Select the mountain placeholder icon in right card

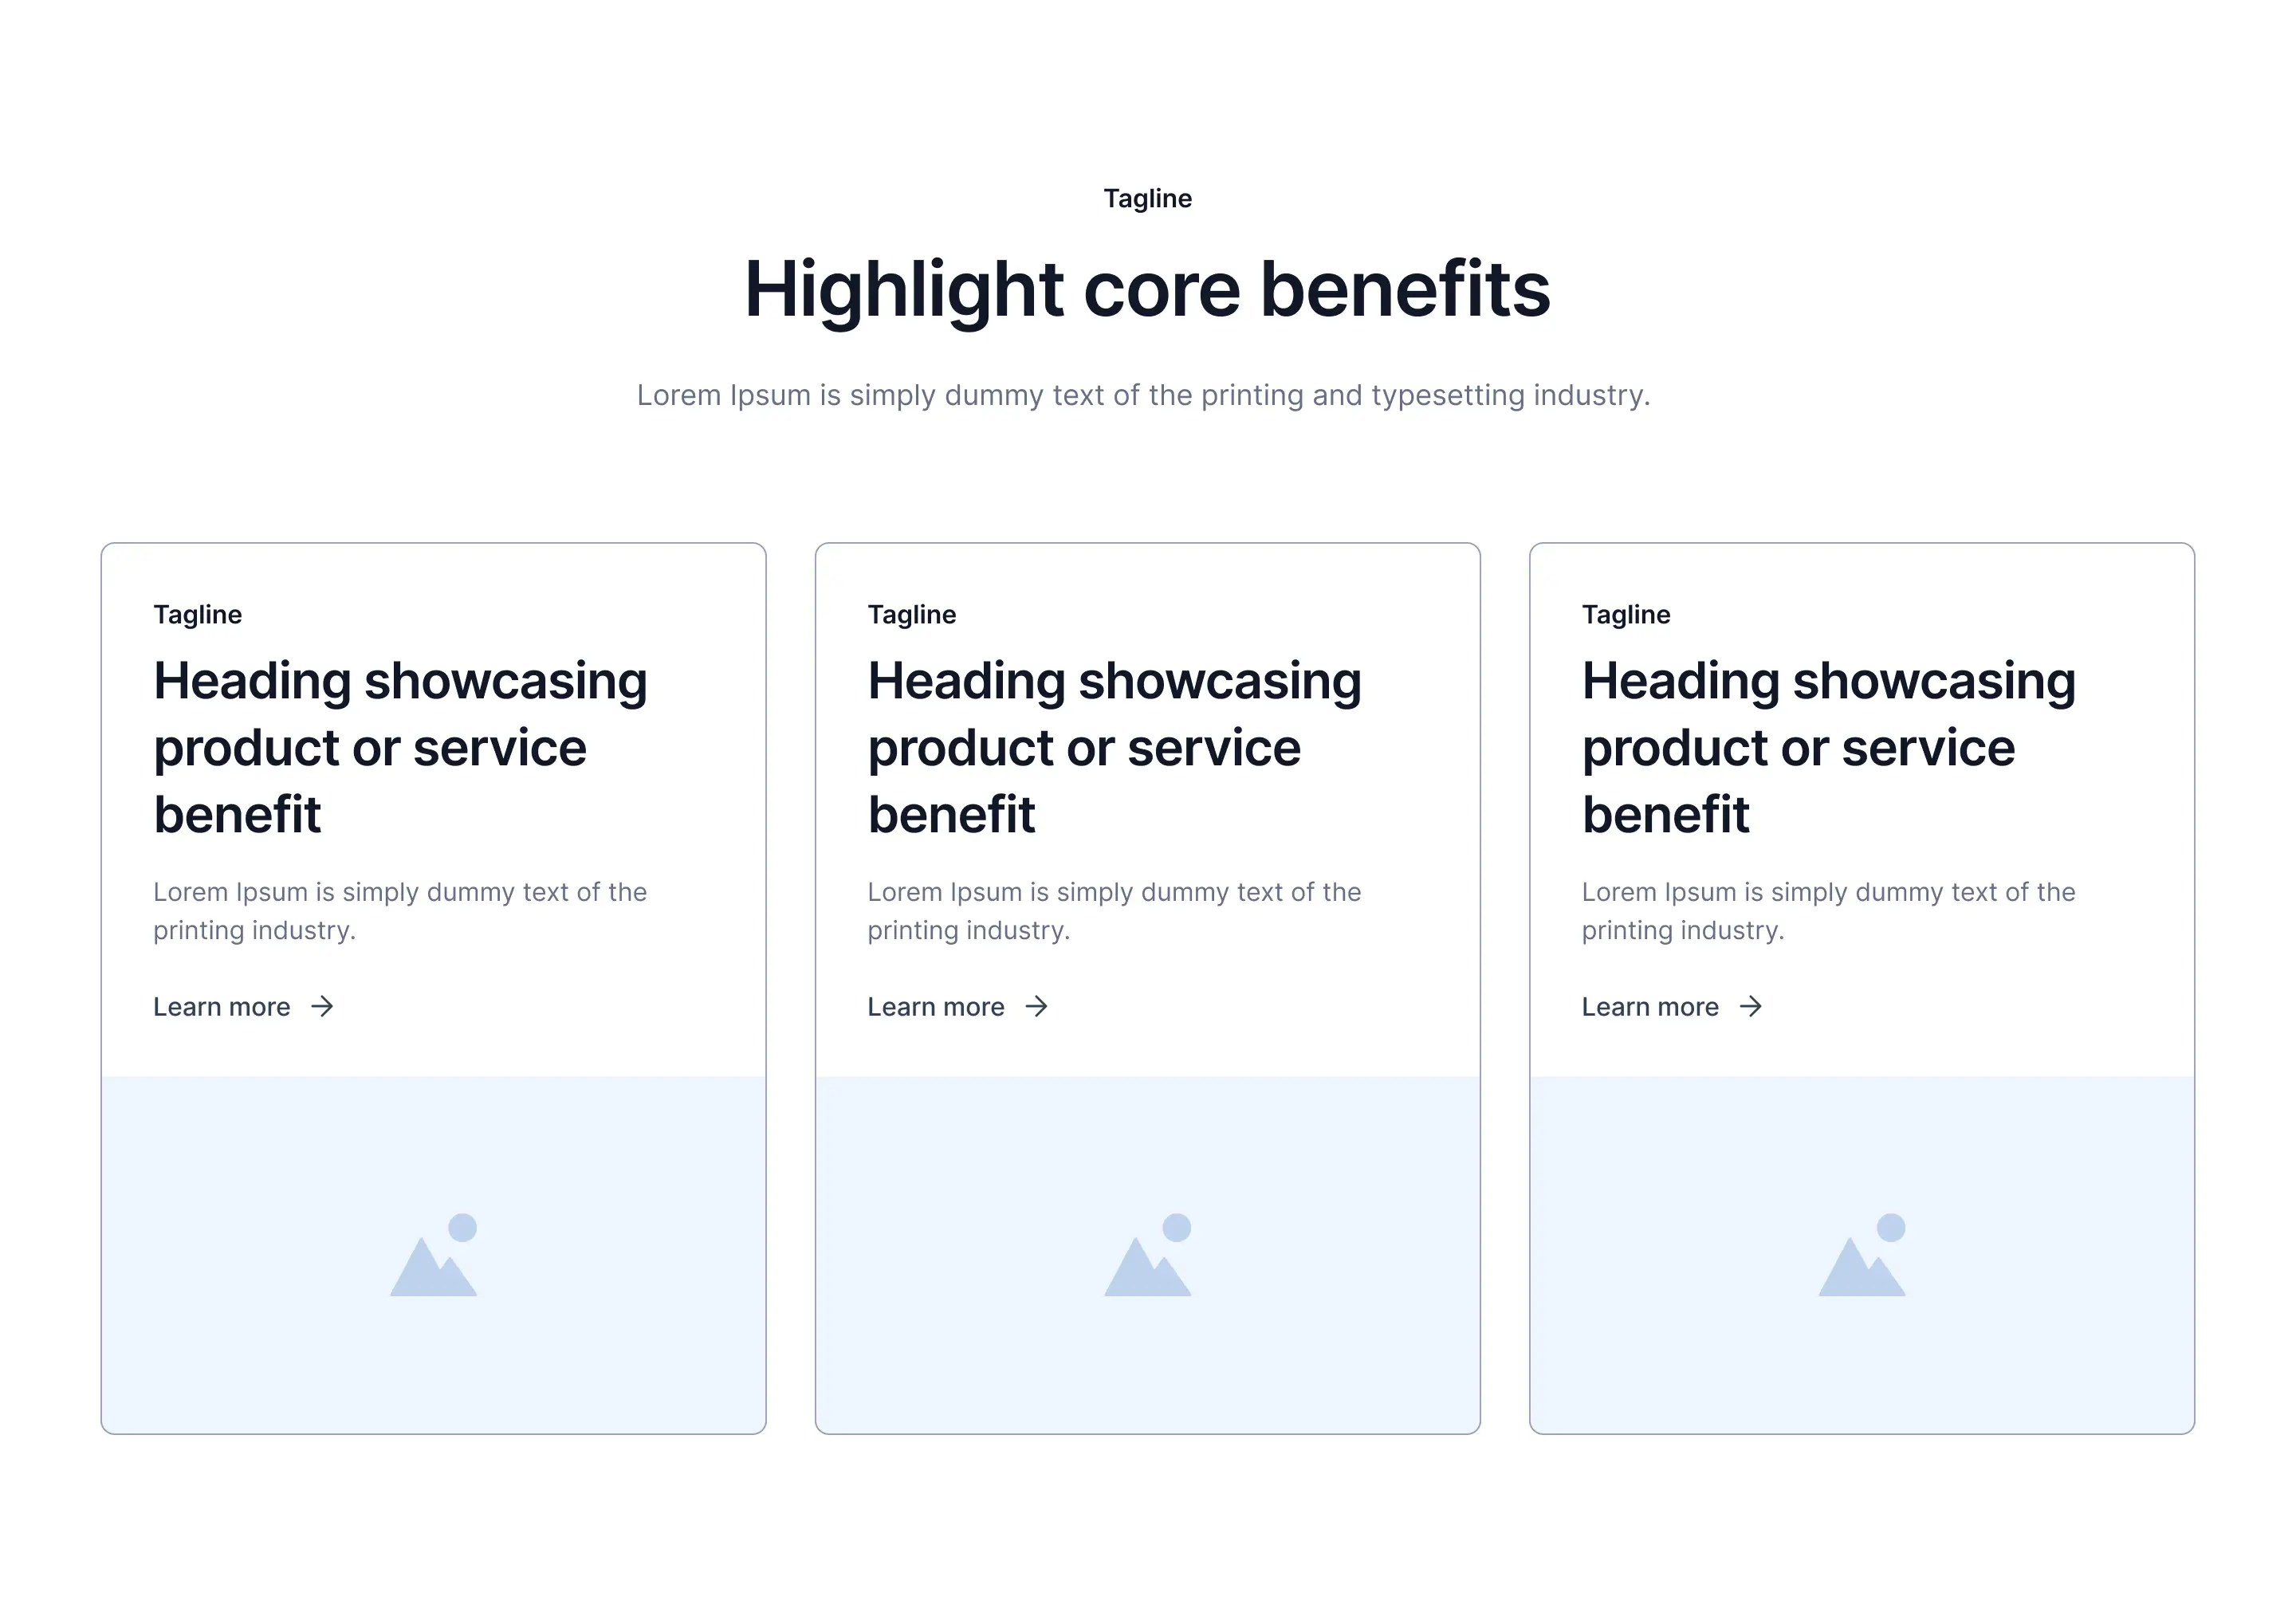1862,1255
